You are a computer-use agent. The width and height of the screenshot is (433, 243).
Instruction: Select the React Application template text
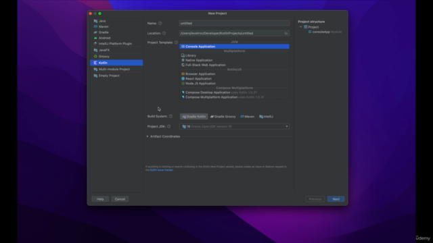tap(198, 78)
